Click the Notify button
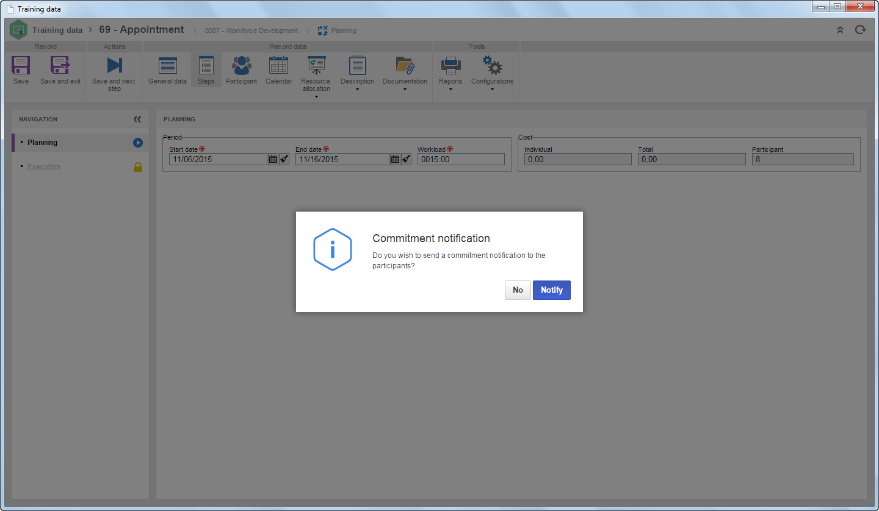This screenshot has height=511, width=879. 552,290
